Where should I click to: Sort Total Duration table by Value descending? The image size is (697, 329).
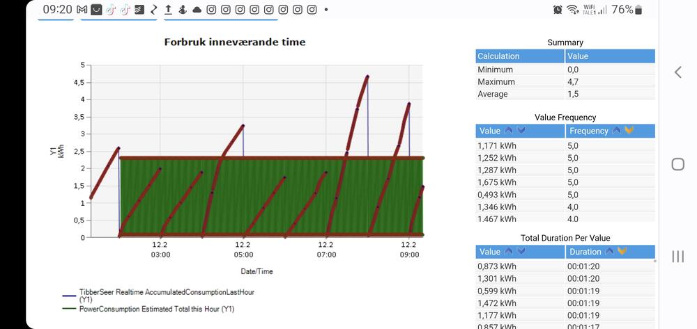point(521,251)
